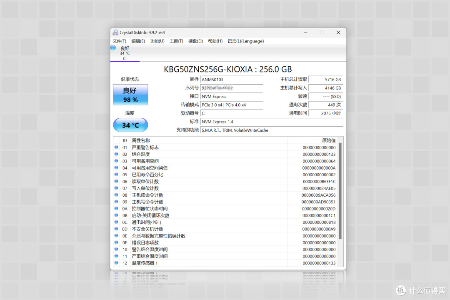Minimize the CrystalDiskInfo window
Screen dimensions: 450x300
point(306,32)
